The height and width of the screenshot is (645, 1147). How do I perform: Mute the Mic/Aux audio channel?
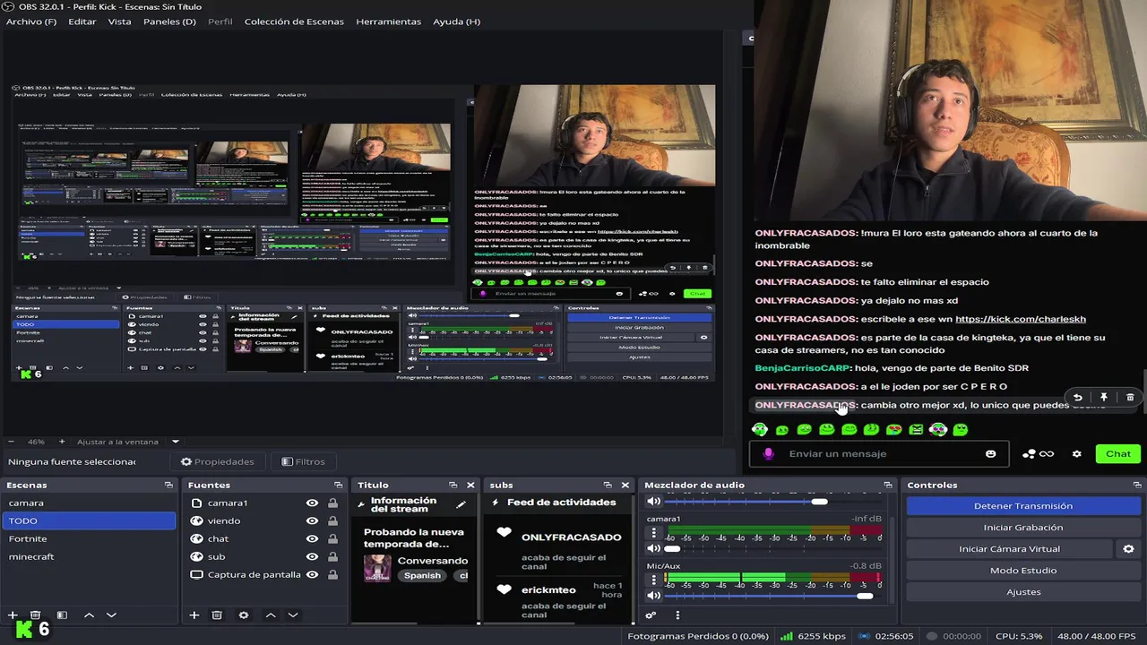653,596
